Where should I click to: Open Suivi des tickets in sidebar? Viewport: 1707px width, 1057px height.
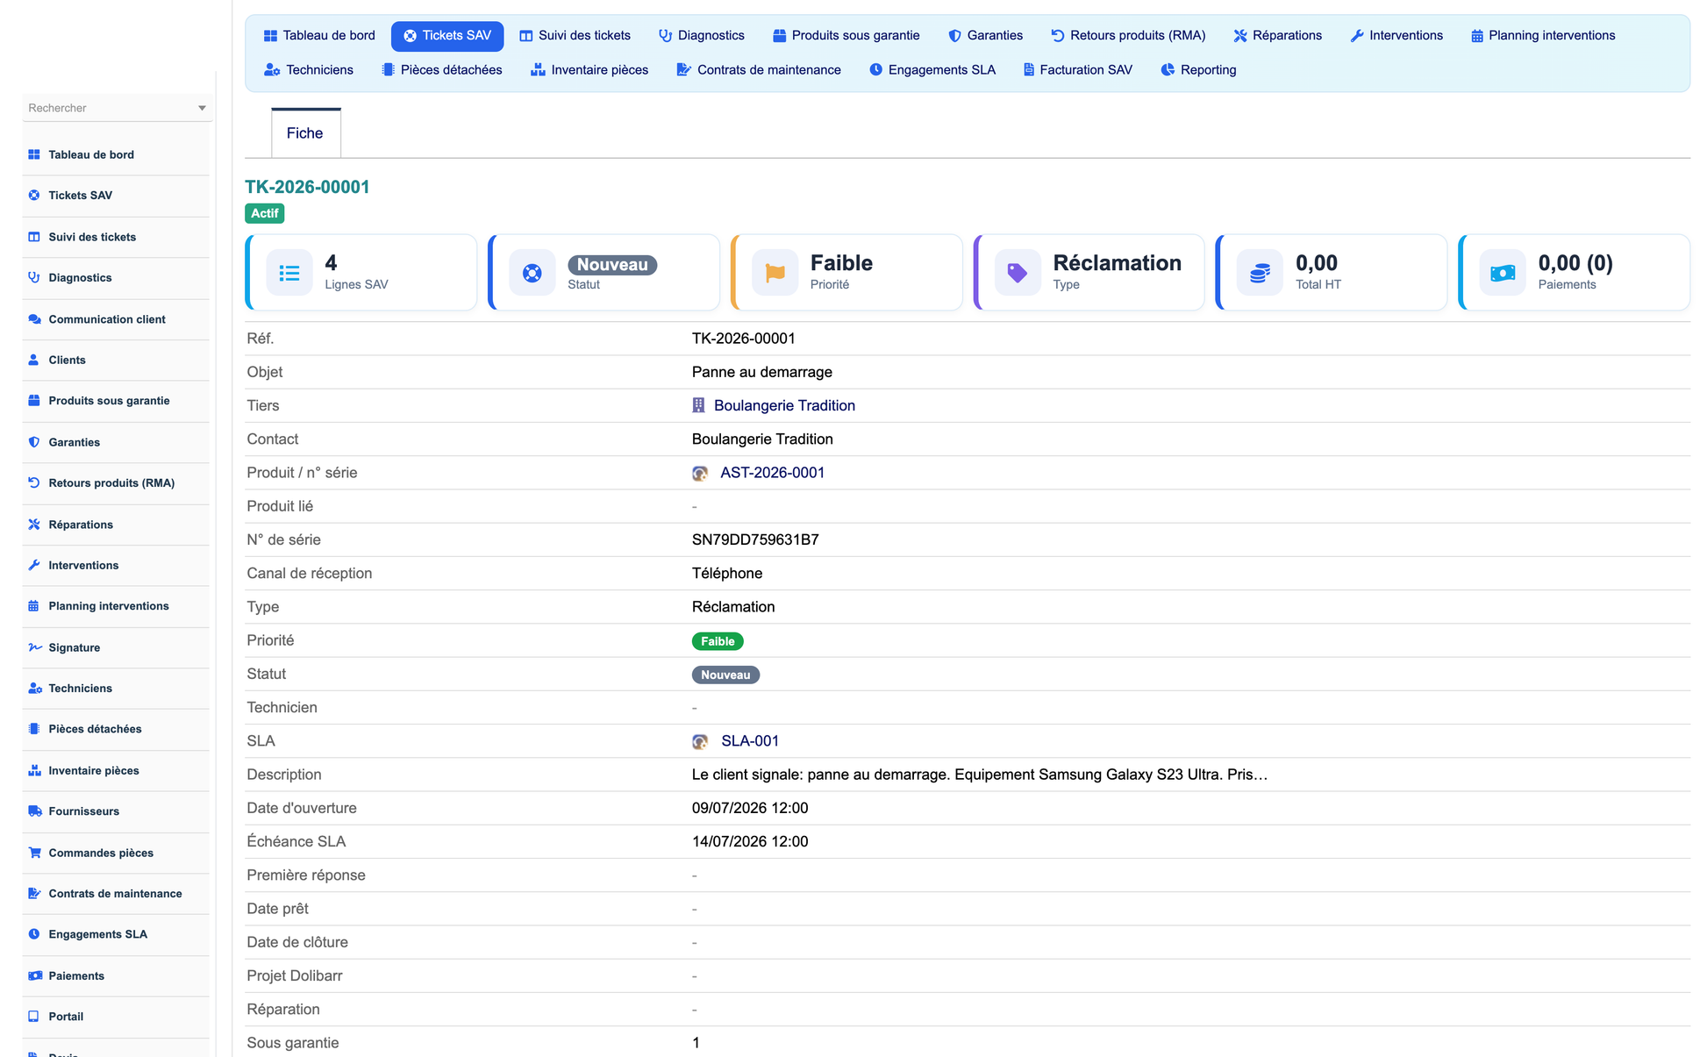92,237
